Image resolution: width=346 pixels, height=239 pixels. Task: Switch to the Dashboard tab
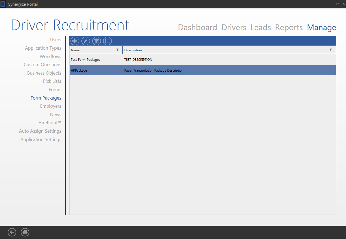click(x=197, y=27)
